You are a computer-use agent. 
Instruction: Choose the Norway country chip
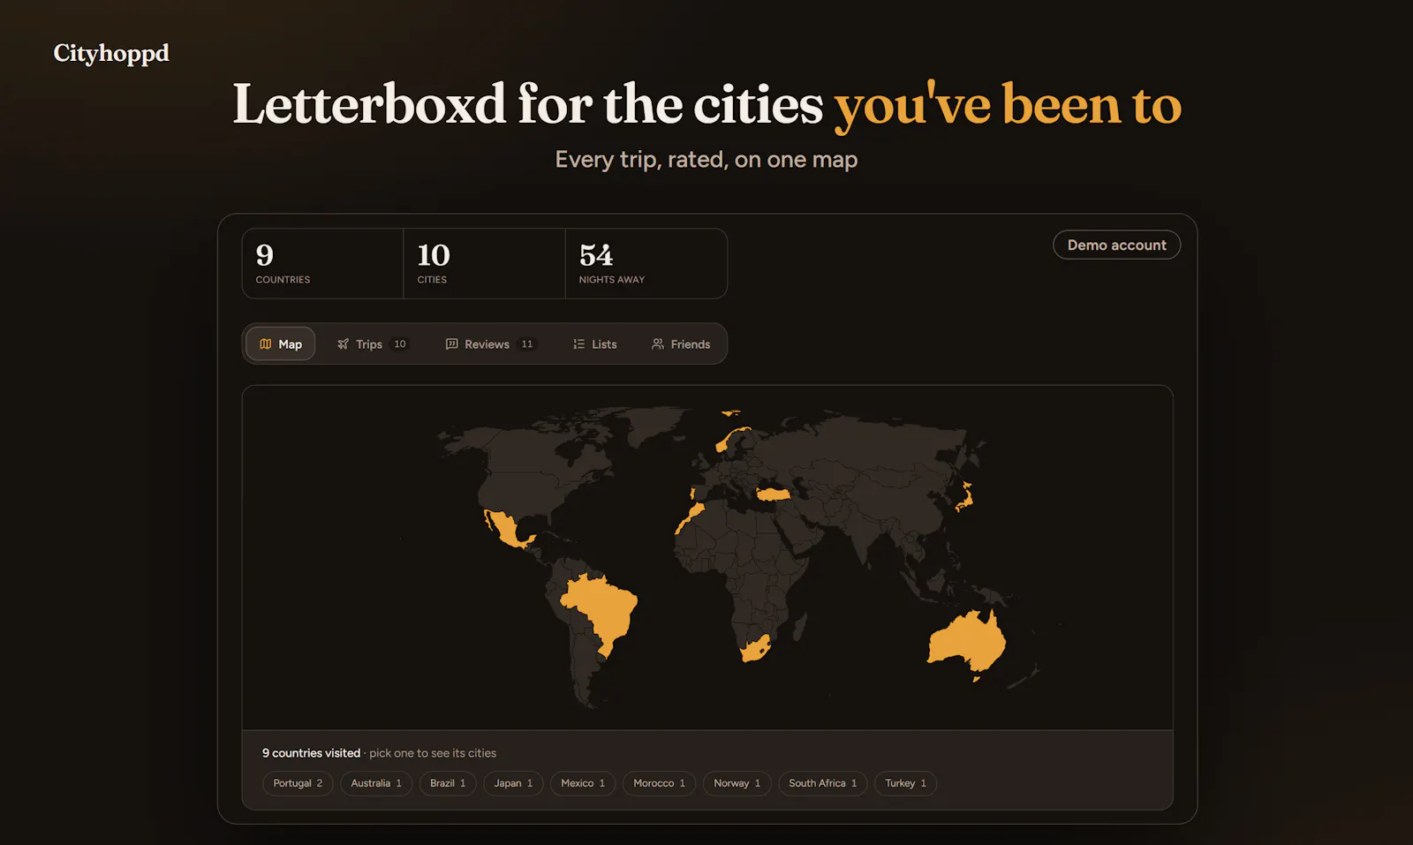pos(737,783)
